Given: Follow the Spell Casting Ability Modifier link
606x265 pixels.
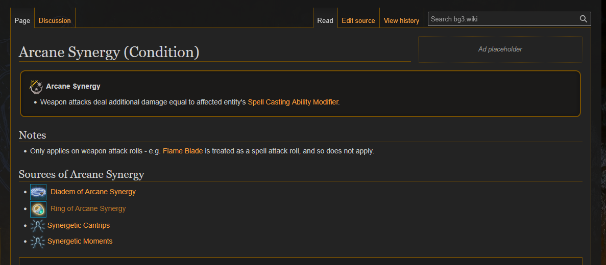Looking at the screenshot, I should 293,102.
